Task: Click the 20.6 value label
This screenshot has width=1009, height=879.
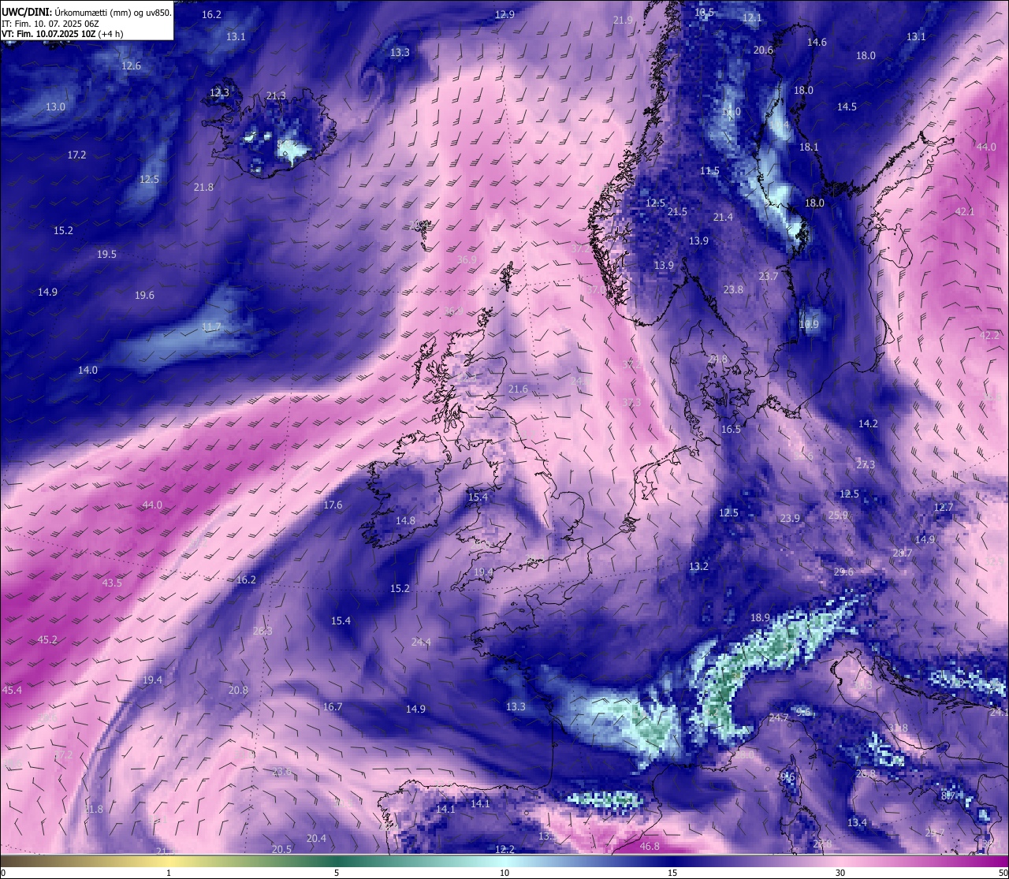Action: click(x=763, y=50)
